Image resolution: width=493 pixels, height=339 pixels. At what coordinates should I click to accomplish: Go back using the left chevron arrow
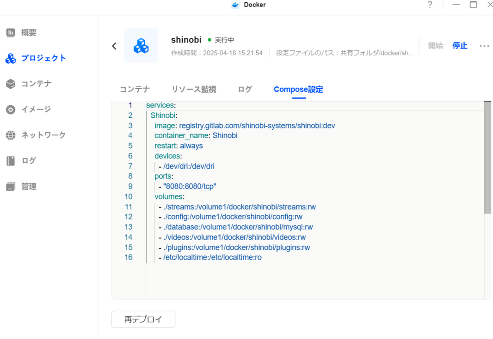tap(114, 46)
